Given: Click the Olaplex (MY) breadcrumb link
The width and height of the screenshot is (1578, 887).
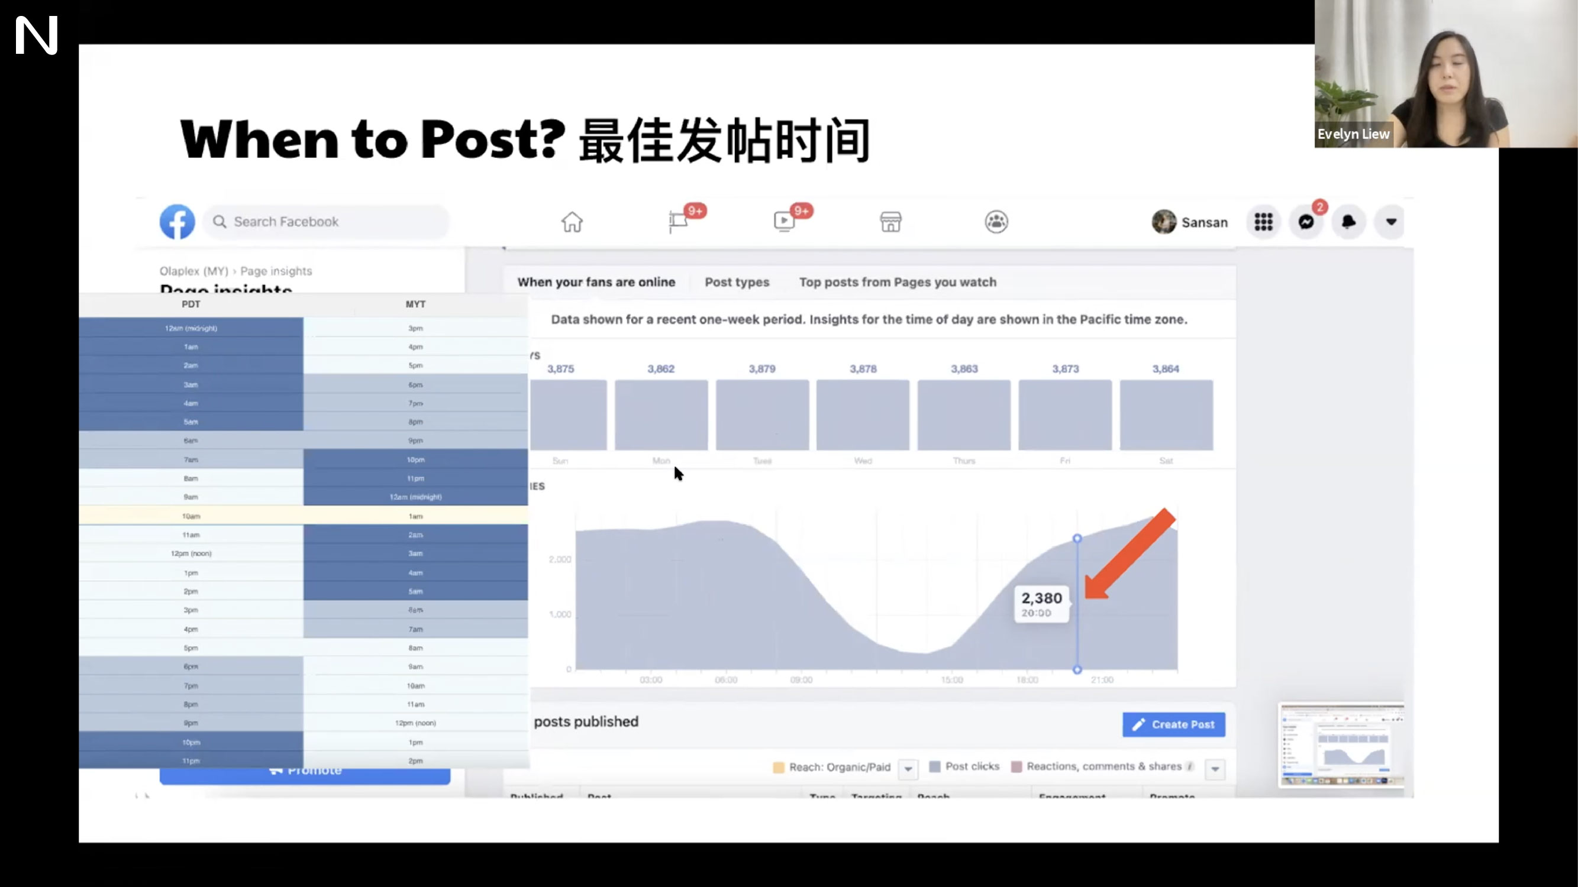Looking at the screenshot, I should click(193, 271).
